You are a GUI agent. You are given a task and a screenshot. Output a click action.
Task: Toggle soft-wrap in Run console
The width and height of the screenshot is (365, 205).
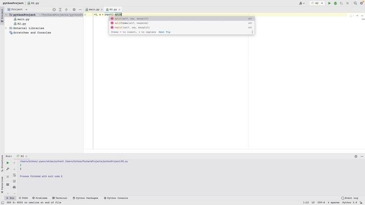[14, 175]
